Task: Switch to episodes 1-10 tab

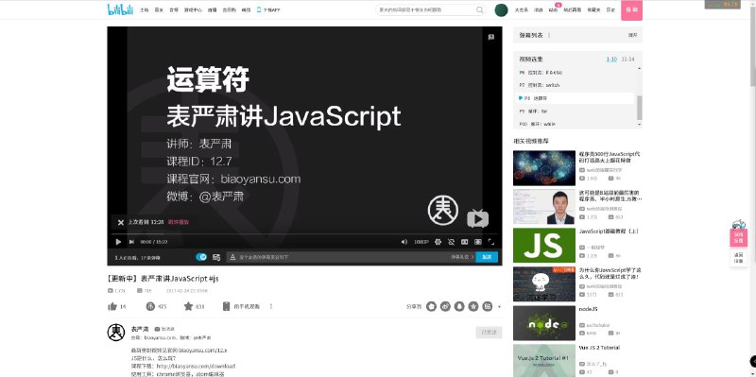Action: (x=611, y=60)
